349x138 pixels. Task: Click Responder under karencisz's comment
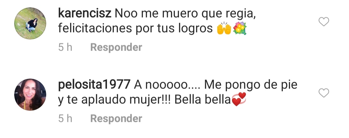click(x=116, y=47)
